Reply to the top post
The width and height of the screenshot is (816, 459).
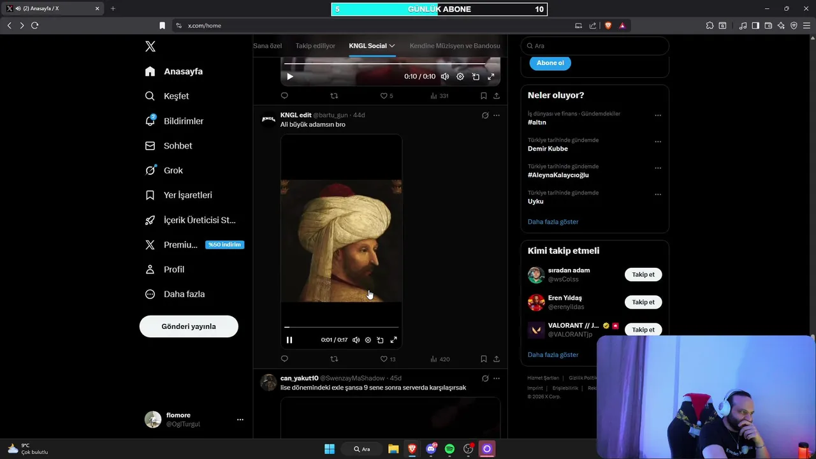point(284,96)
